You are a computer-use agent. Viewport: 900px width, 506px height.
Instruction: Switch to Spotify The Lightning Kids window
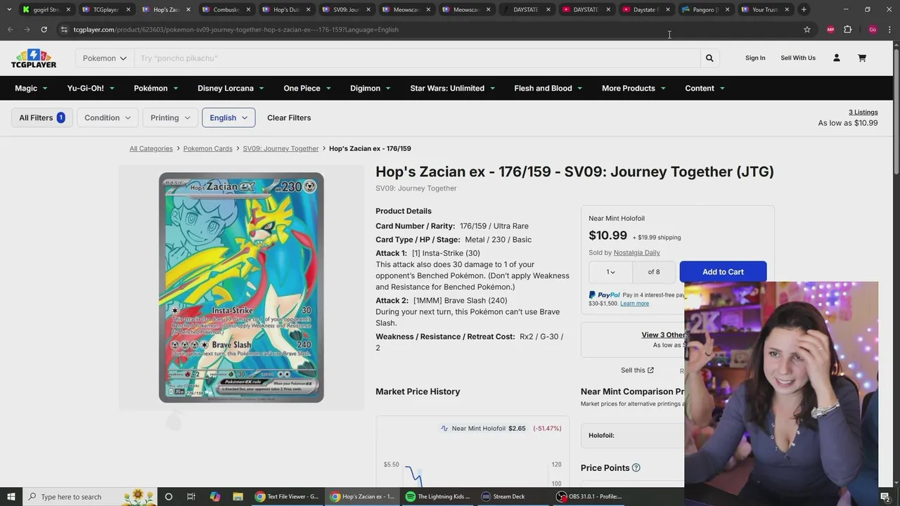[437, 497]
